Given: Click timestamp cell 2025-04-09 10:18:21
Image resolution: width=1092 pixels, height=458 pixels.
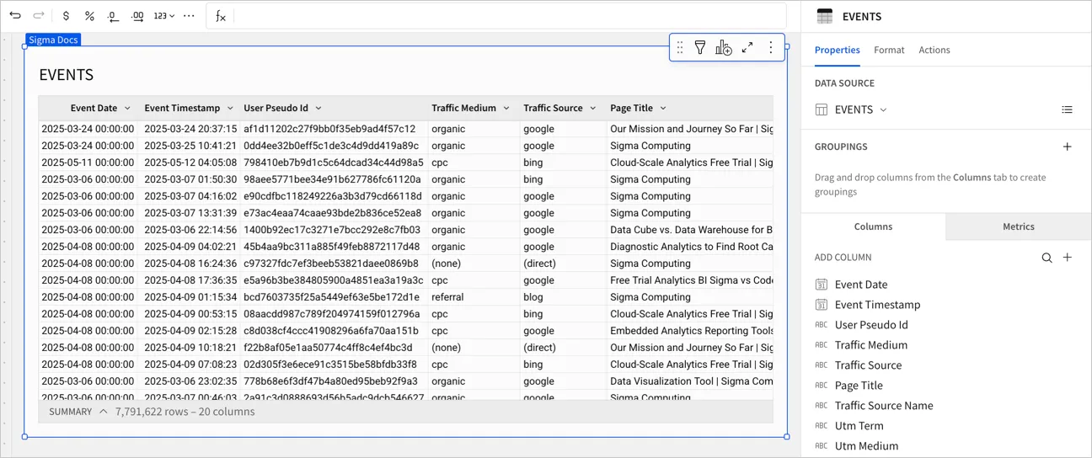Looking at the screenshot, I should click(190, 348).
